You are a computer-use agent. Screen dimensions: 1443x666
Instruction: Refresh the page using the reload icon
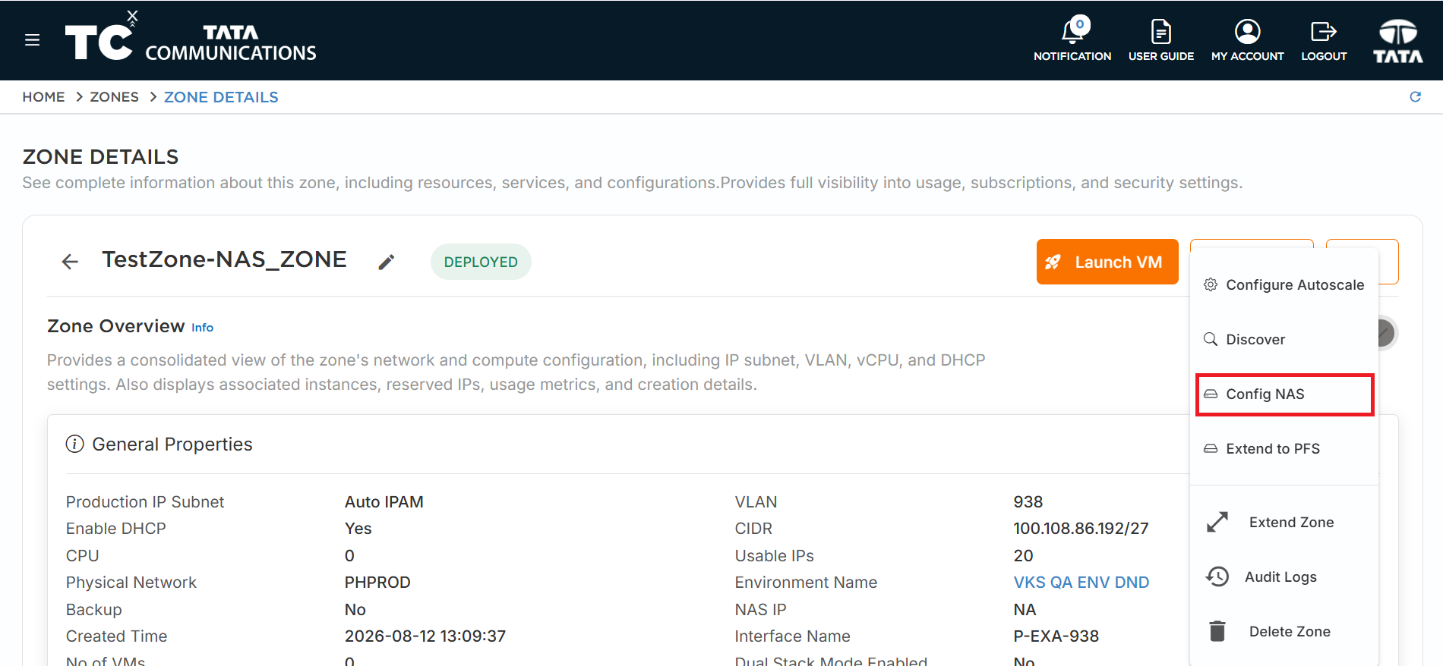pyautogui.click(x=1415, y=96)
